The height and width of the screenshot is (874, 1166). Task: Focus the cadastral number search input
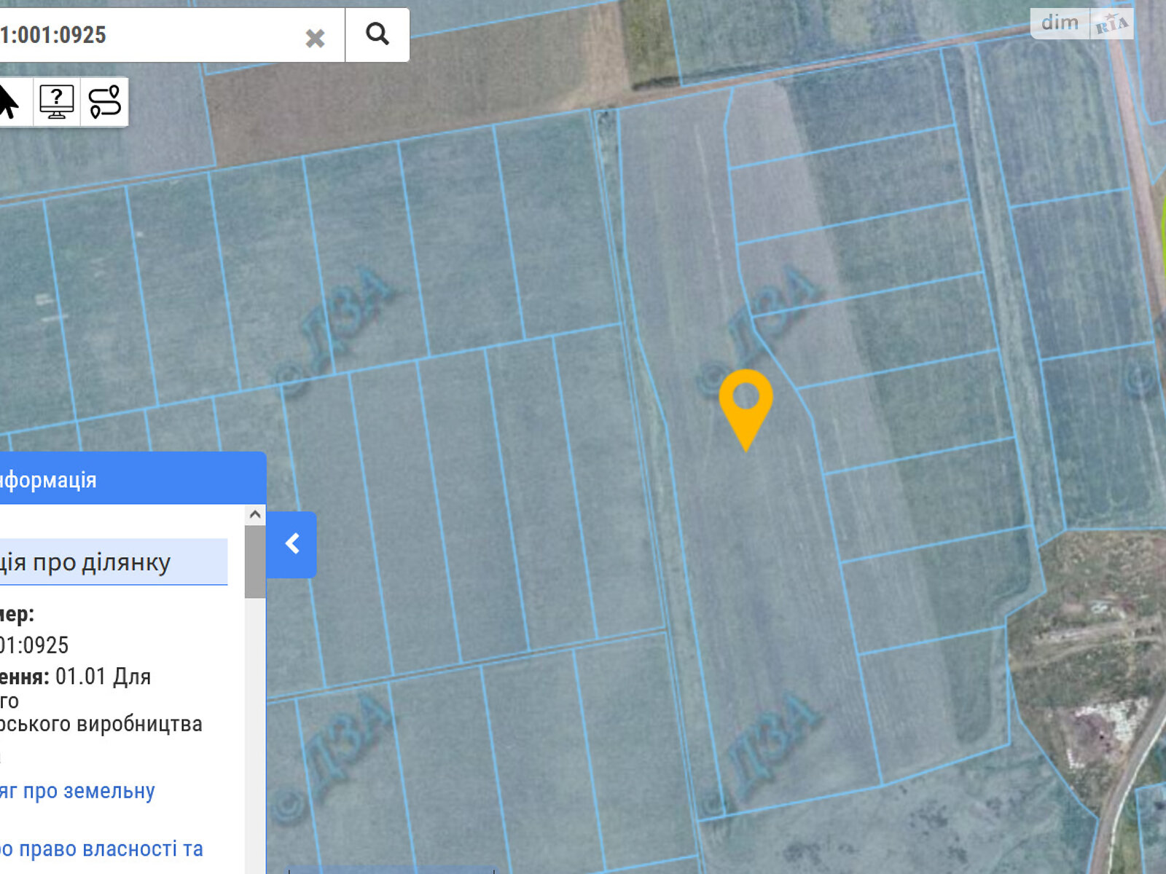146,35
